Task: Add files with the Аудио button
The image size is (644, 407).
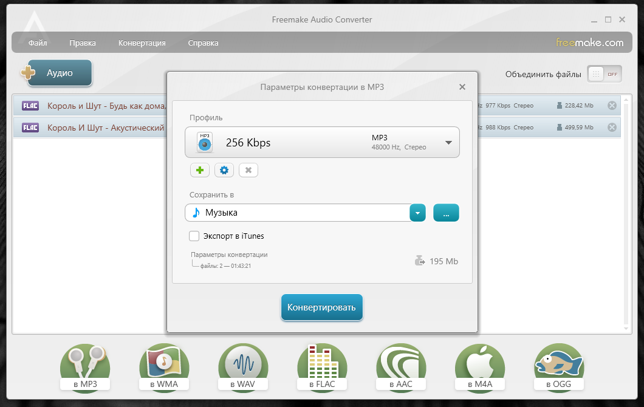Action: [60, 73]
